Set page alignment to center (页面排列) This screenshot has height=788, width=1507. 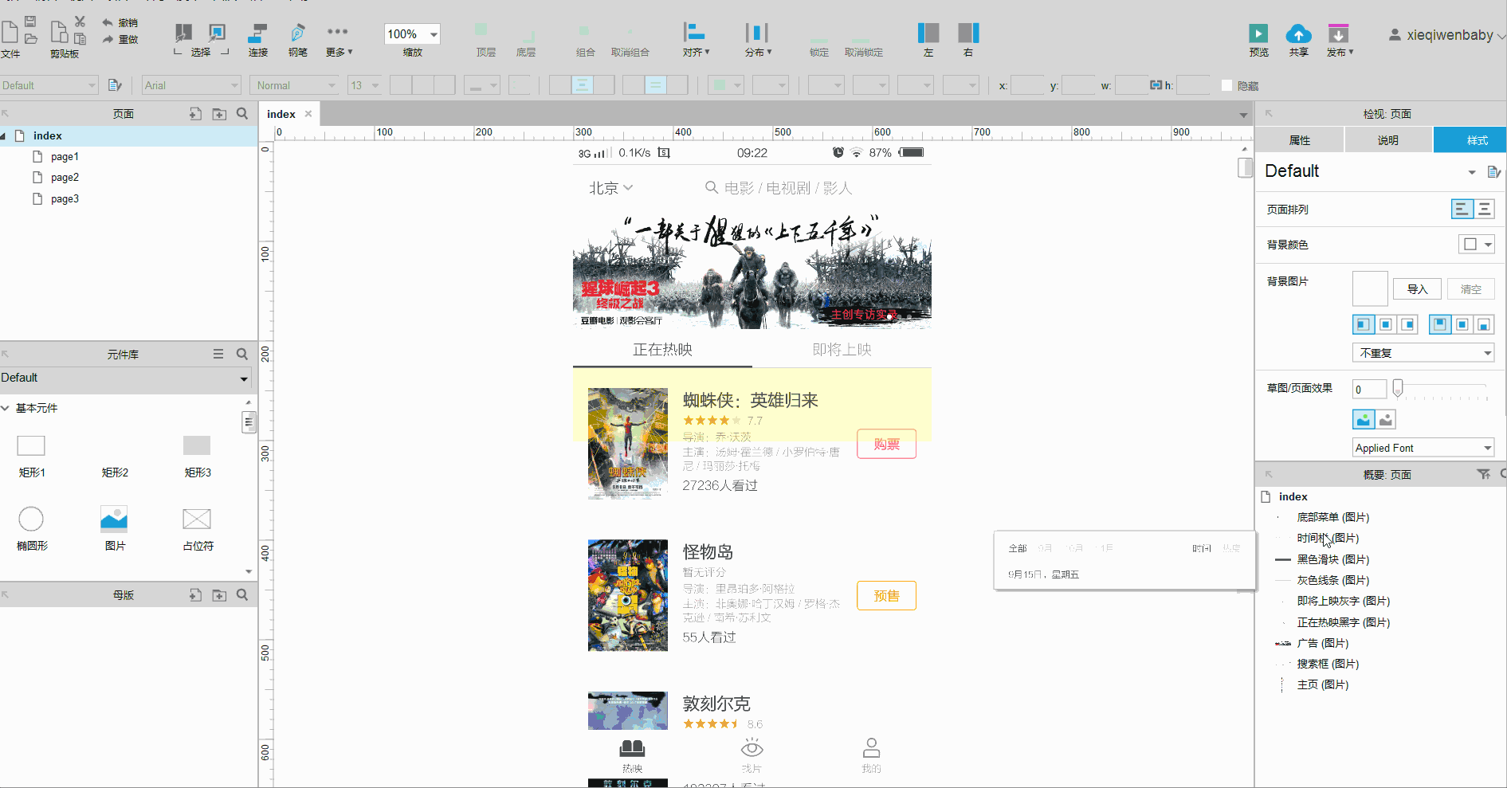click(x=1484, y=210)
